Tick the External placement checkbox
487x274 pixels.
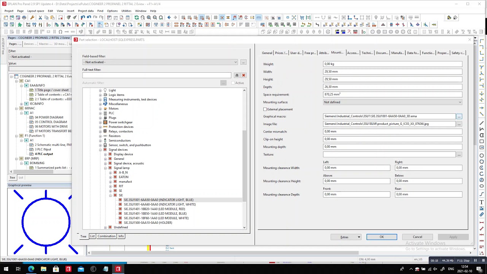click(x=265, y=109)
